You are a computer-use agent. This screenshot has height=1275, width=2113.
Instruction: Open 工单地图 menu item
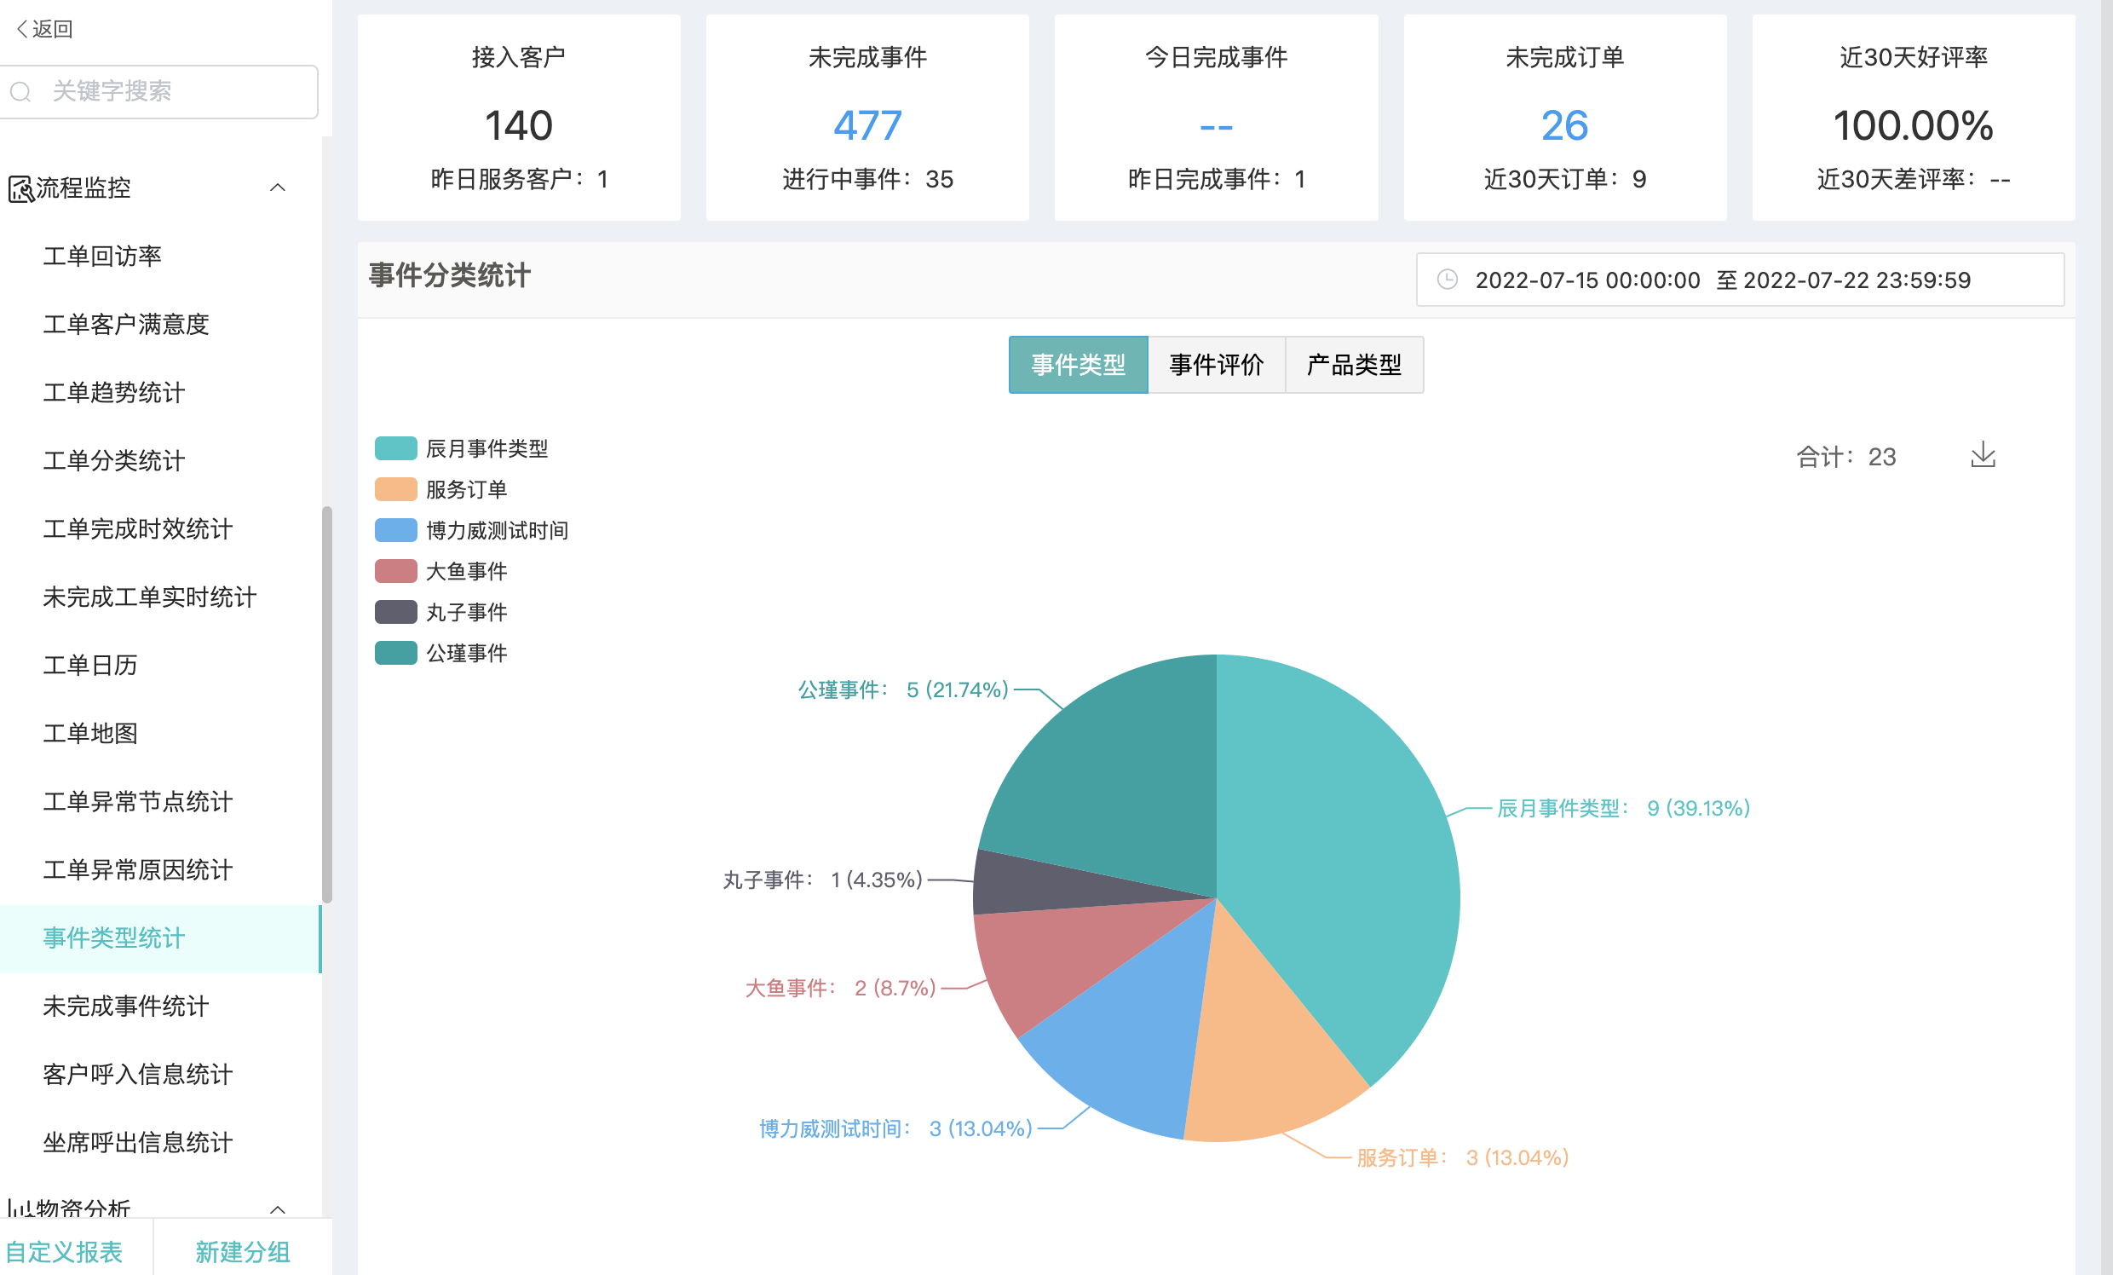point(90,734)
